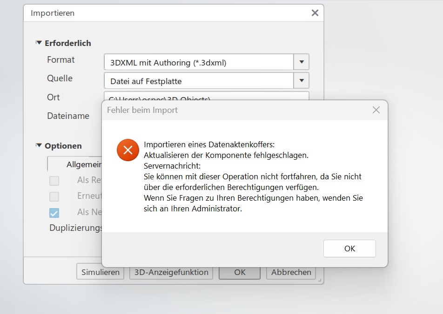Open the Format dropdown arrow

tap(302, 62)
